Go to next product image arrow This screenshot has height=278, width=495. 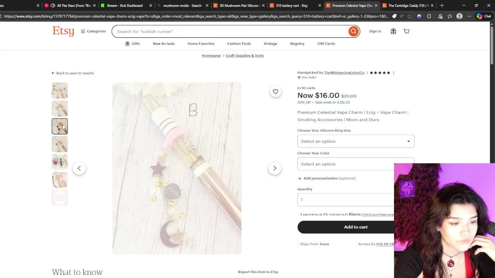(275, 168)
